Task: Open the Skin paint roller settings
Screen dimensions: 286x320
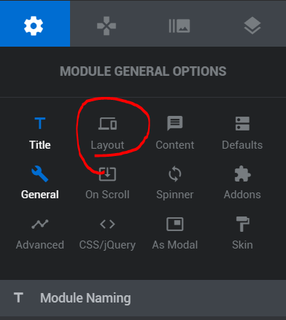Action: tap(242, 233)
